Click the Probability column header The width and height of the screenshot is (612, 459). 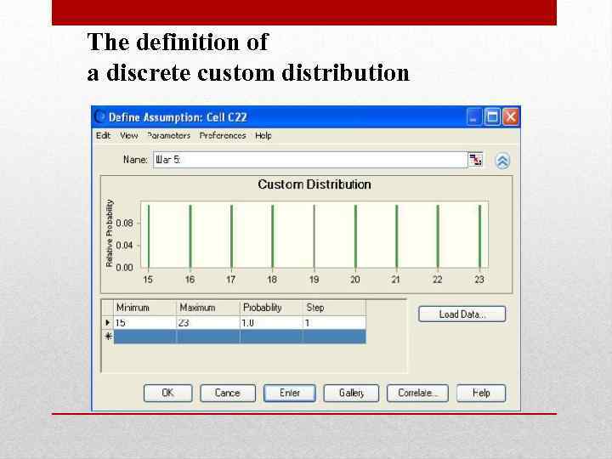(271, 308)
